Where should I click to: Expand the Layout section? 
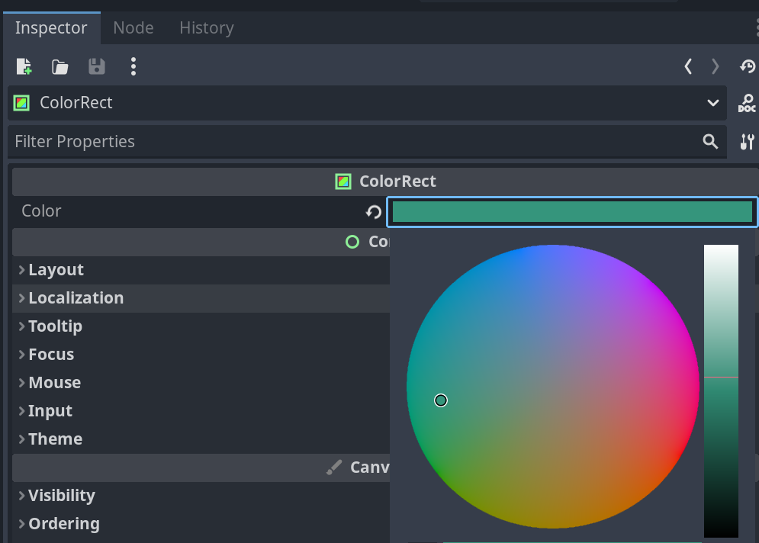pyautogui.click(x=56, y=270)
